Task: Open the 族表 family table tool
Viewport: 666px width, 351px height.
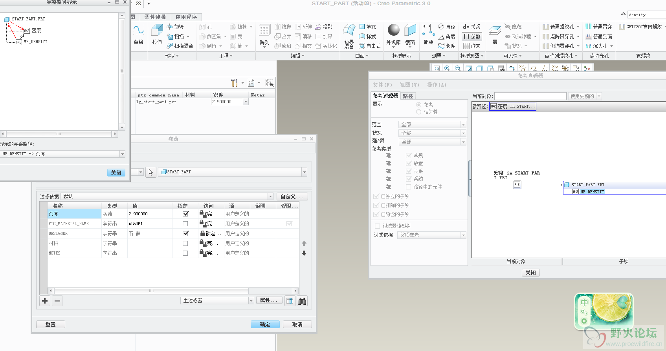Action: pos(472,46)
